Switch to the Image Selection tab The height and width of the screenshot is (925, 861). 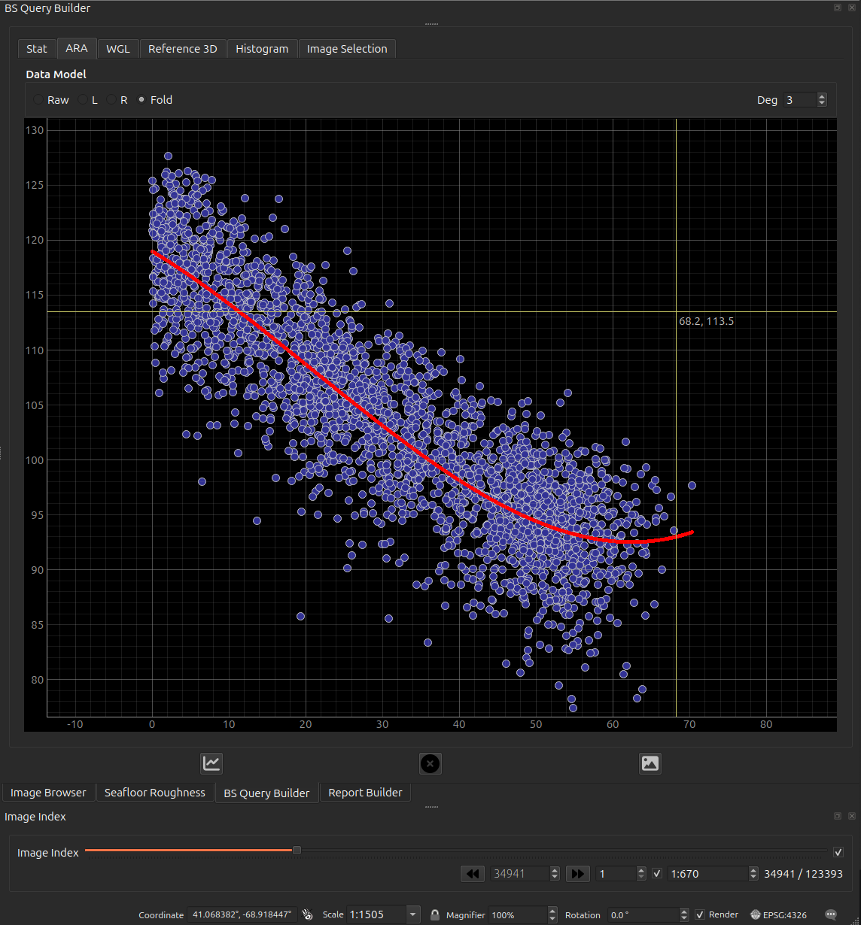click(x=347, y=48)
